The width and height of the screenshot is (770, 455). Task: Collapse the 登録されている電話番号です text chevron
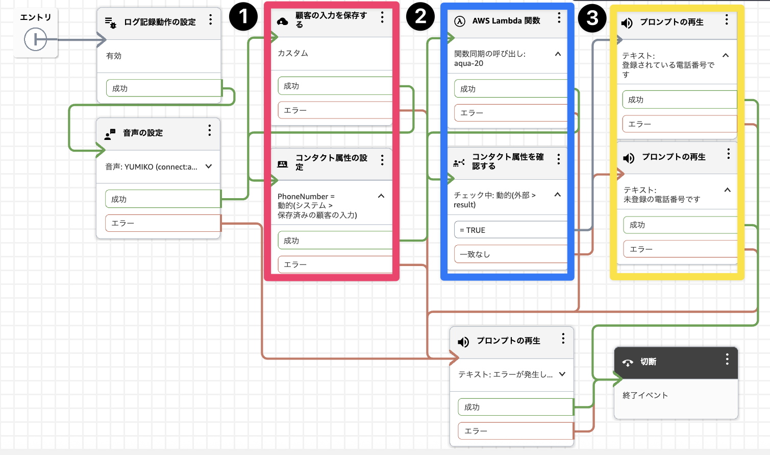coord(726,55)
